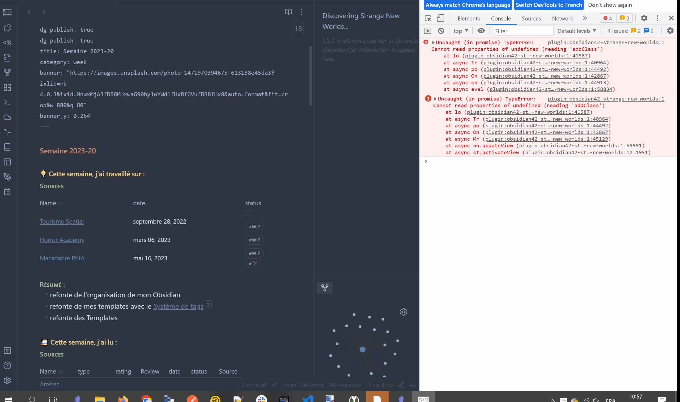Open the top frame context dropdown
Screen dimensions: 680x402
click(x=460, y=31)
